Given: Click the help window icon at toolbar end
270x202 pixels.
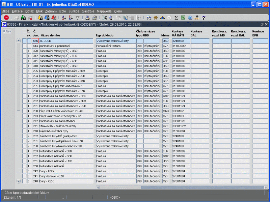Looking at the screenshot, I should tap(204, 18).
